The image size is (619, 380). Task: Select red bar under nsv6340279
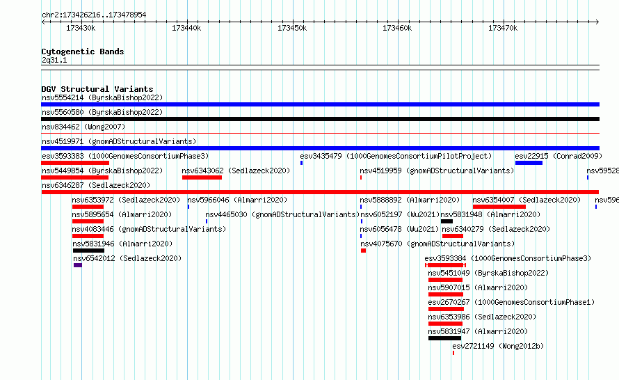pos(452,236)
